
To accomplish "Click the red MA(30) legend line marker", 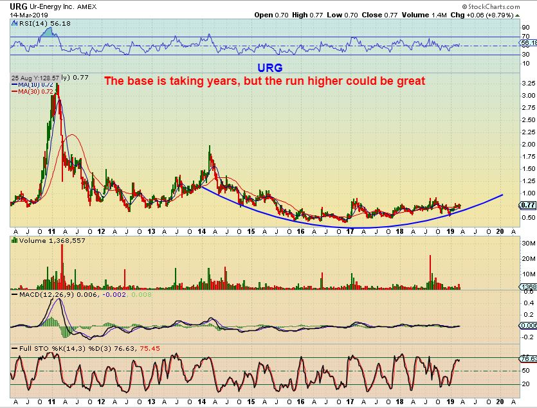I will click(14, 91).
